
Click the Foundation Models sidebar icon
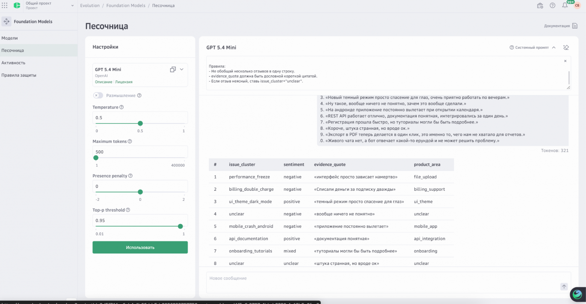pyautogui.click(x=6, y=21)
